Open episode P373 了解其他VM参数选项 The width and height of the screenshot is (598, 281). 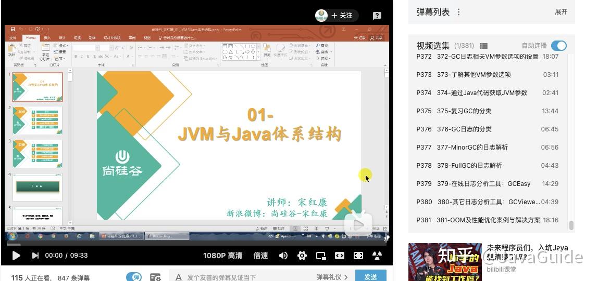(x=488, y=74)
